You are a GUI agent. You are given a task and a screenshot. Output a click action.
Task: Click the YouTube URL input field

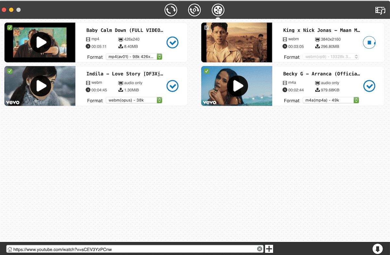[133, 249]
